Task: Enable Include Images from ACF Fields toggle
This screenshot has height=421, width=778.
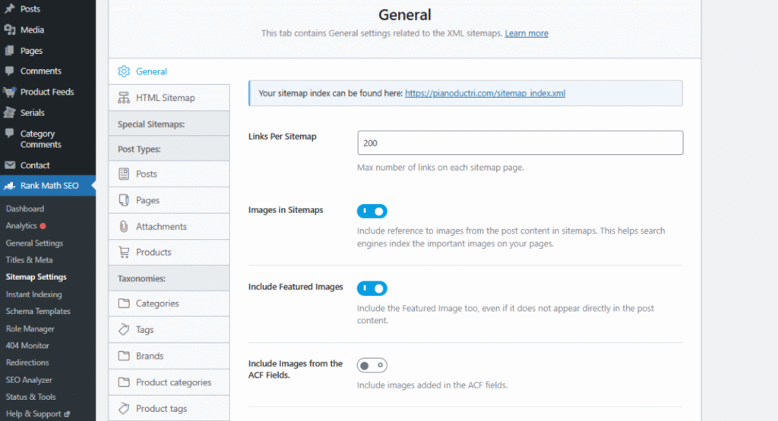Action: tap(372, 366)
